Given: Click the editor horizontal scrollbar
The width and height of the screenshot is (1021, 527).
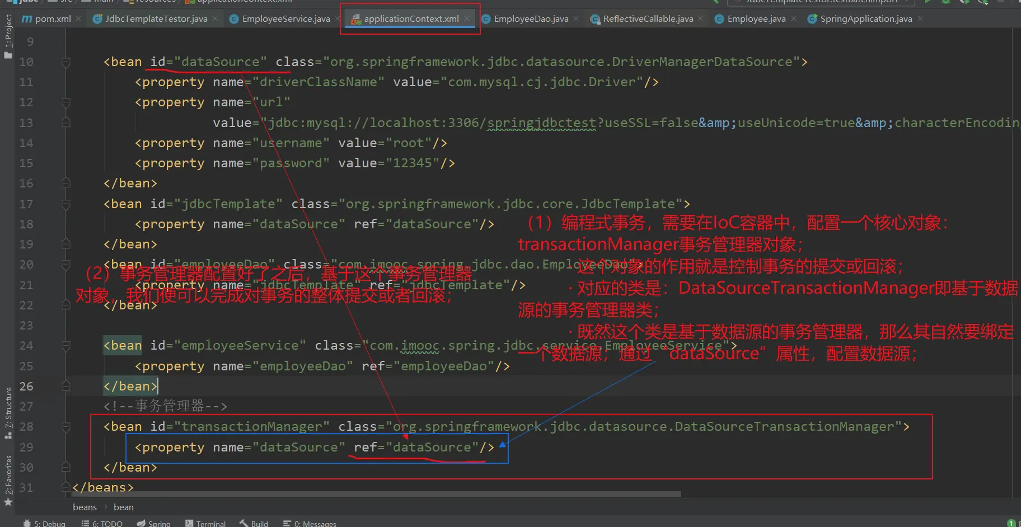Looking at the screenshot, I should pos(376,495).
